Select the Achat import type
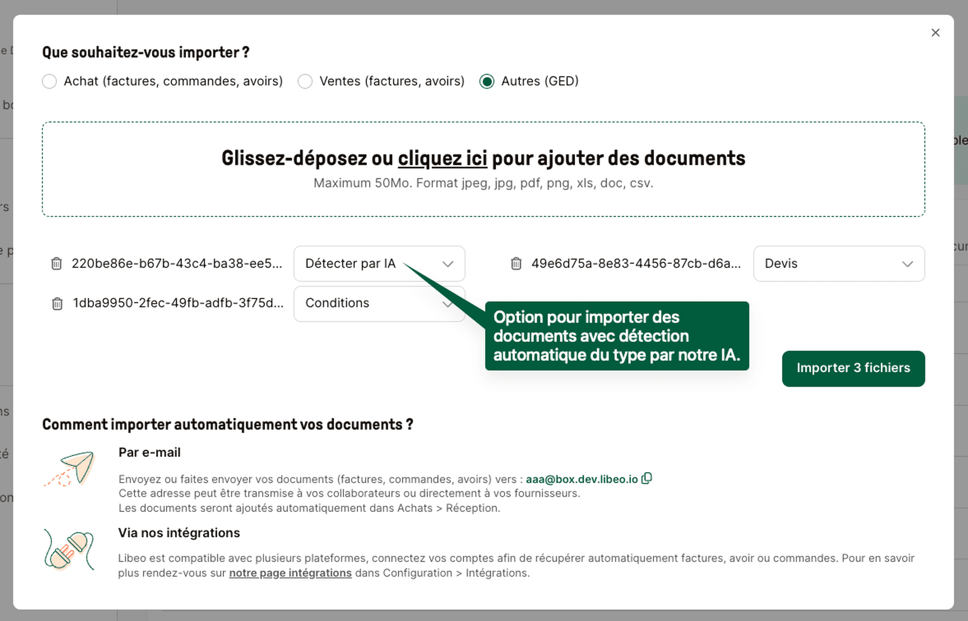Viewport: 968px width, 621px height. point(49,81)
